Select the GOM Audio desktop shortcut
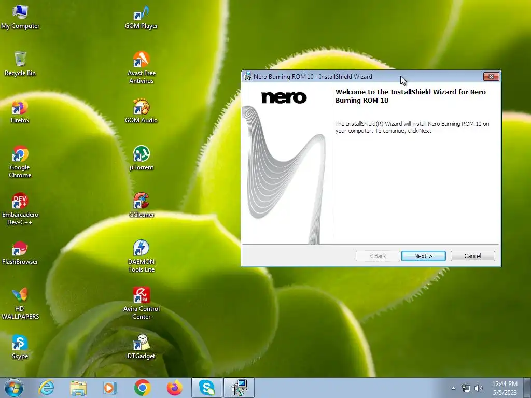The image size is (531, 398). pyautogui.click(x=141, y=111)
